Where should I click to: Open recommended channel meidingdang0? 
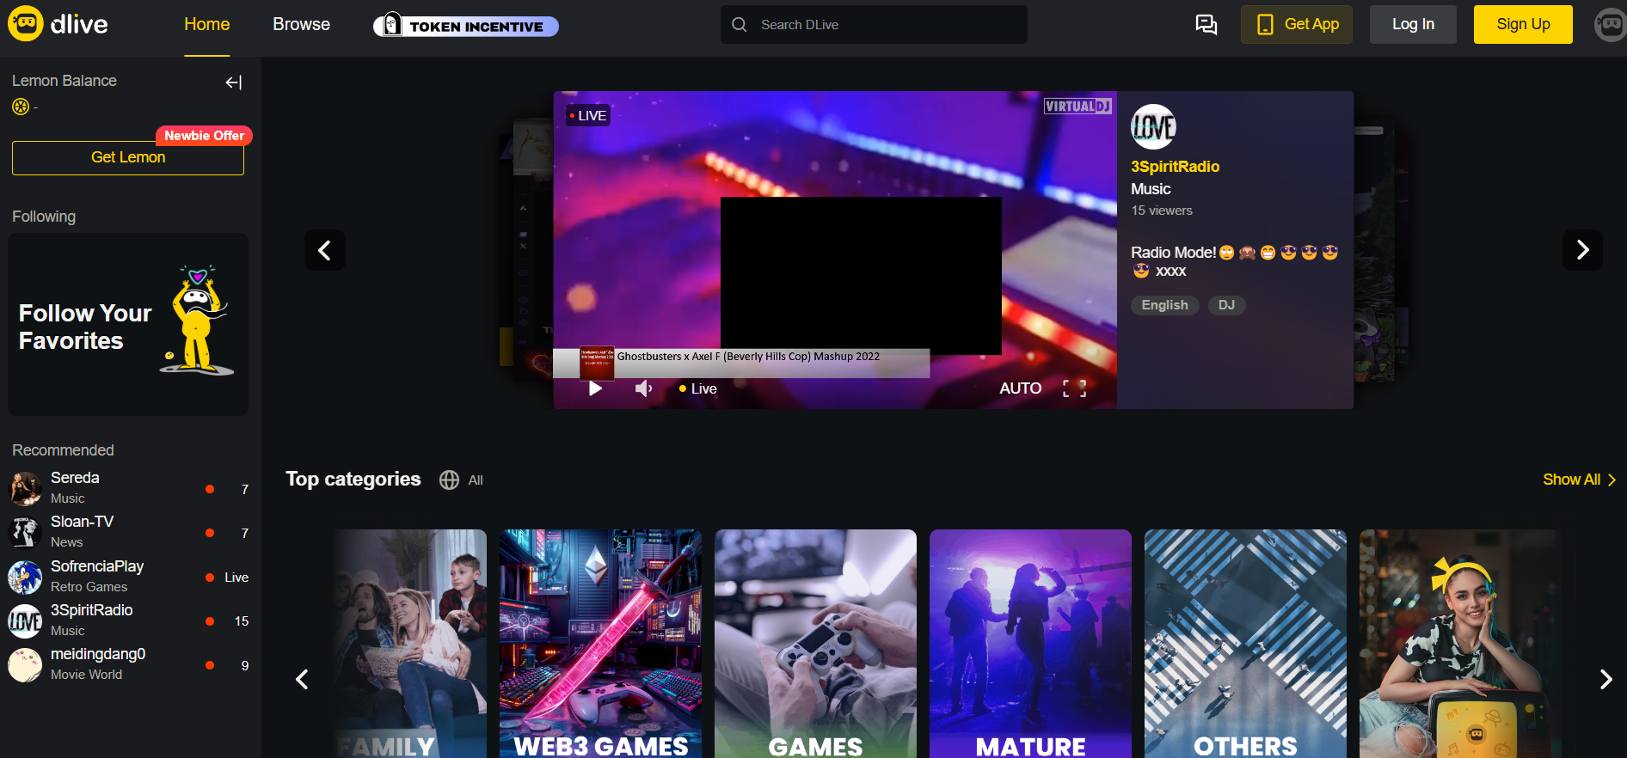[129, 664]
